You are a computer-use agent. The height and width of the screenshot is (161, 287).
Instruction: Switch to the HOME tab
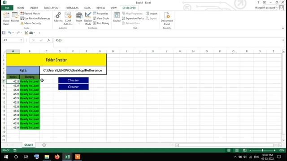coord(21,8)
